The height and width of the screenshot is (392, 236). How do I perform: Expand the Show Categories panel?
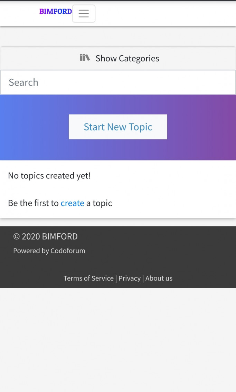[118, 58]
